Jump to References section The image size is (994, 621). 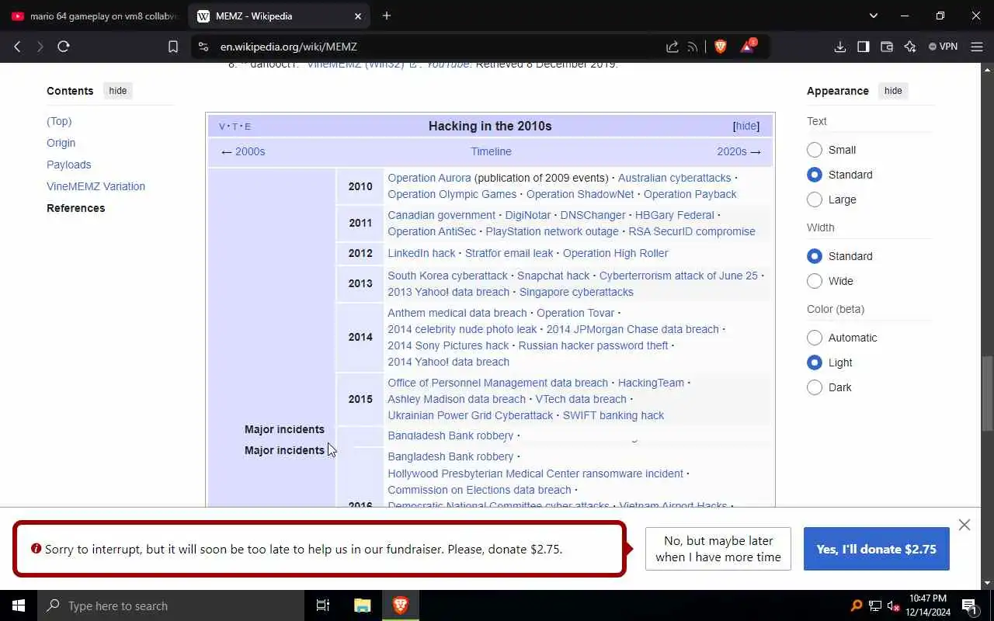point(75,208)
